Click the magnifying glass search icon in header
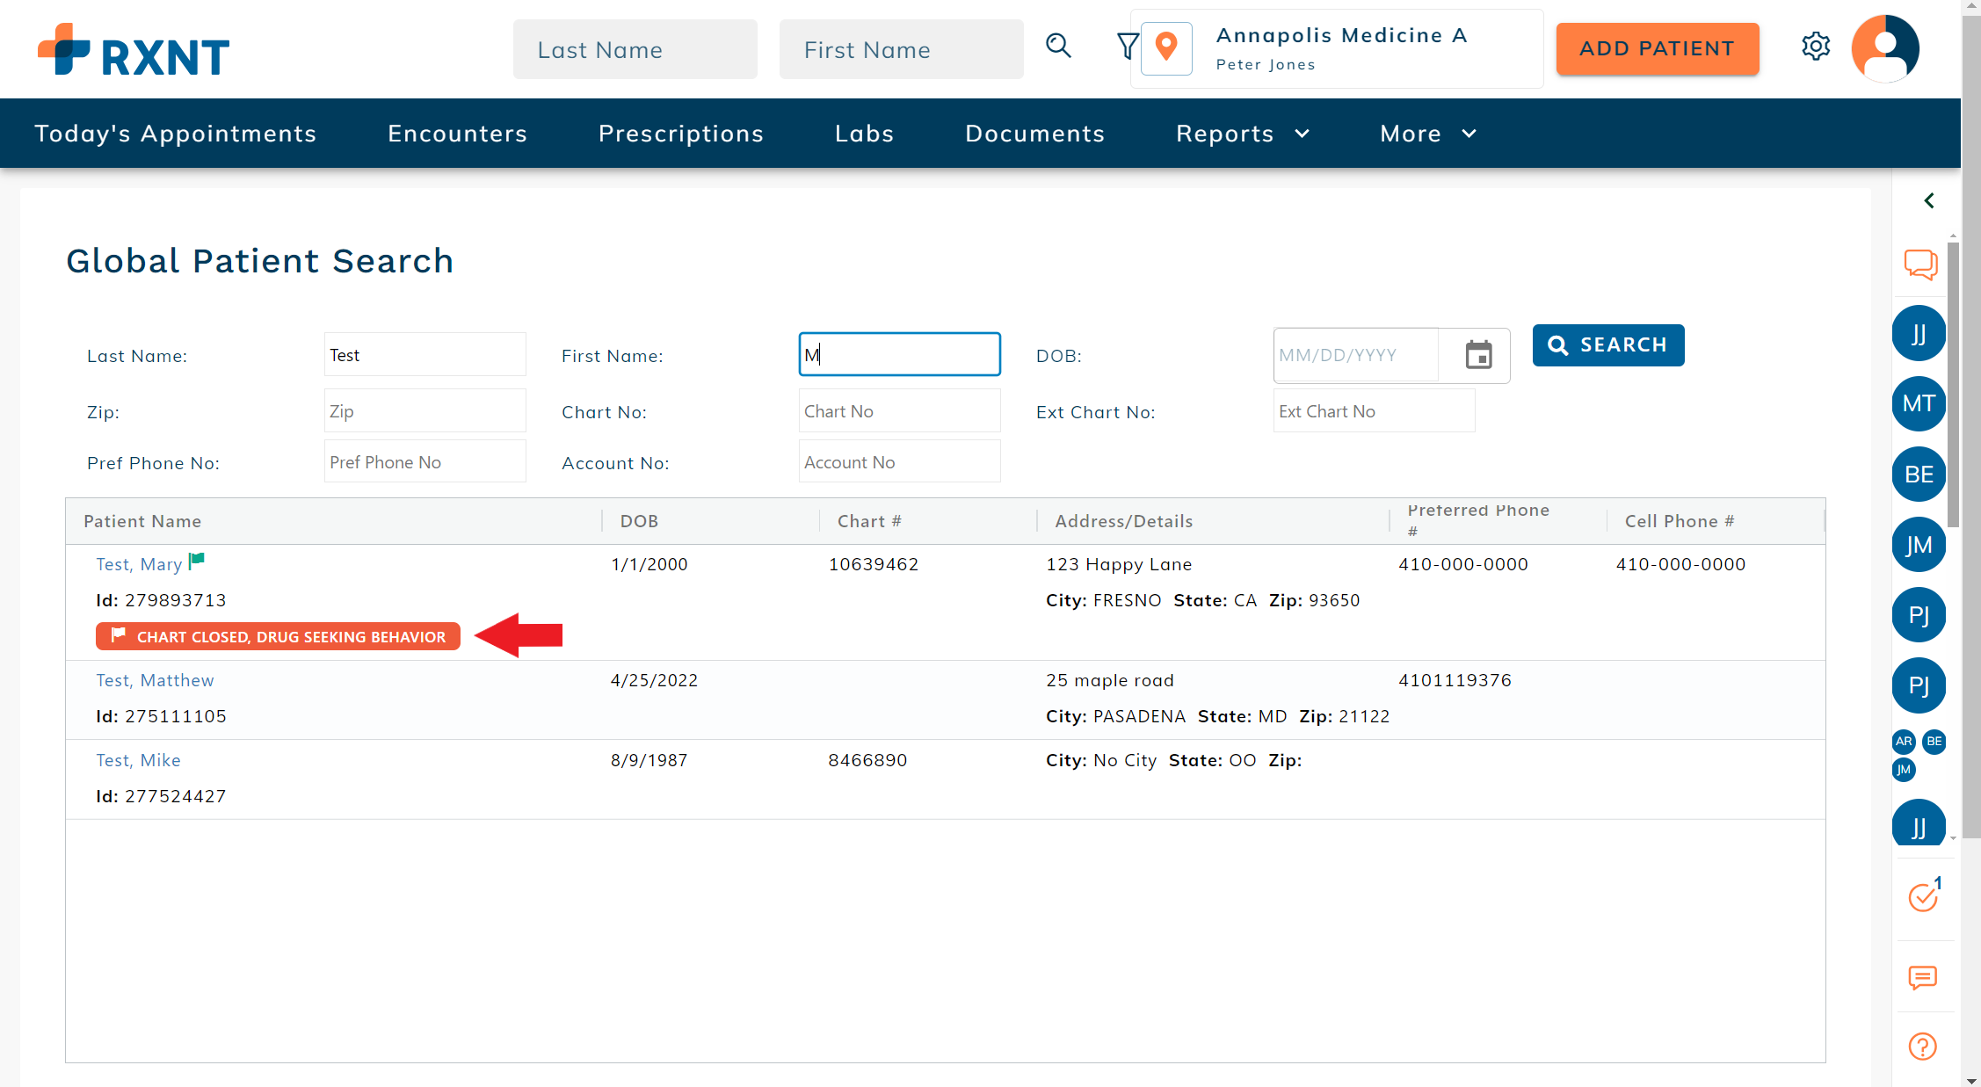1981x1087 pixels. 1058,46
